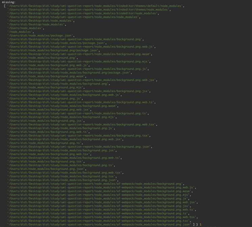Screen dimensions: 252x227
Task: Select the umi-question-report/node_modules/background.png.web.jsx line
Action: point(82,80)
